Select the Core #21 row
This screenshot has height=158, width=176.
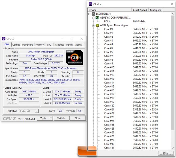131,109
